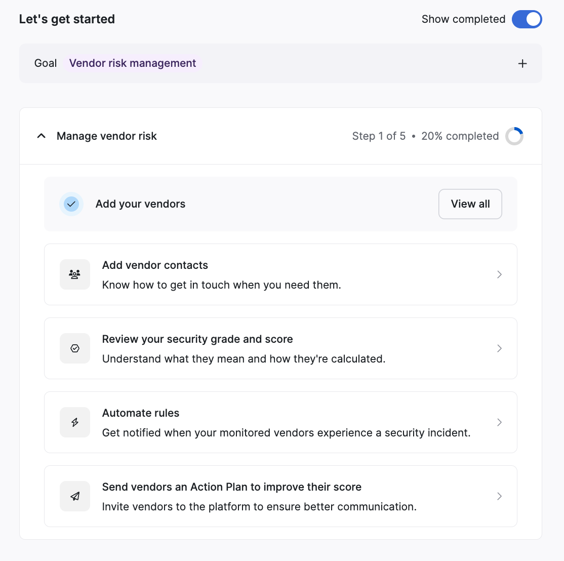564x561 pixels.
Task: Open Review your security grade and score
Action: (x=197, y=339)
